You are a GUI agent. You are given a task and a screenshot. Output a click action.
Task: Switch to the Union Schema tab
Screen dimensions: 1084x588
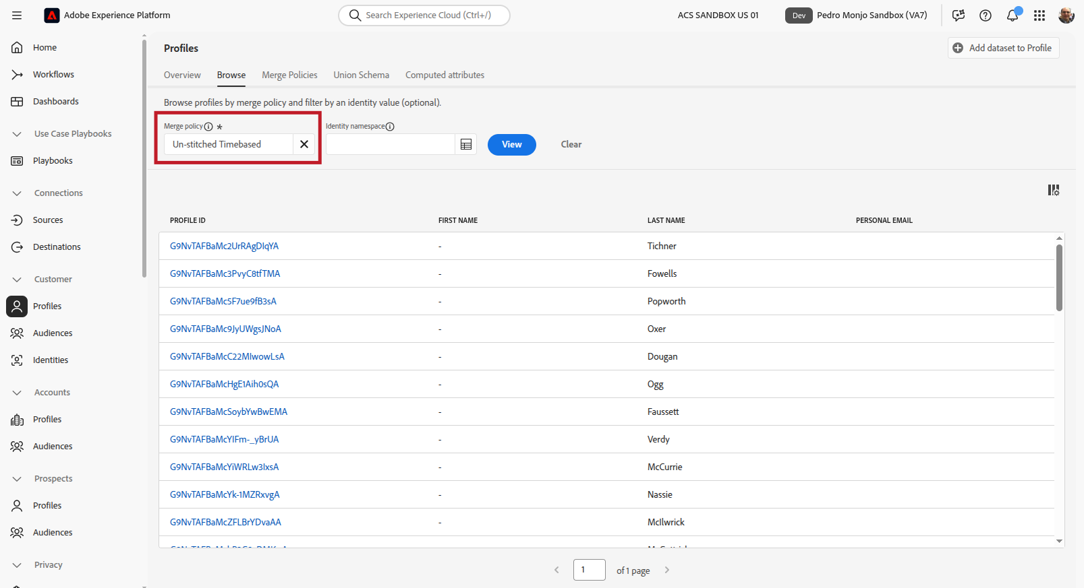click(361, 75)
